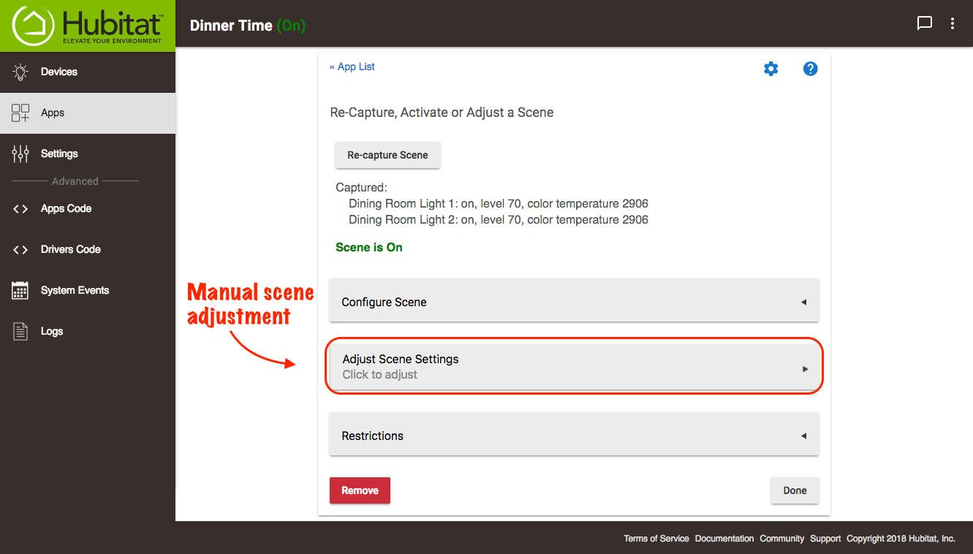
Task: Open the Community footer link
Action: point(782,539)
